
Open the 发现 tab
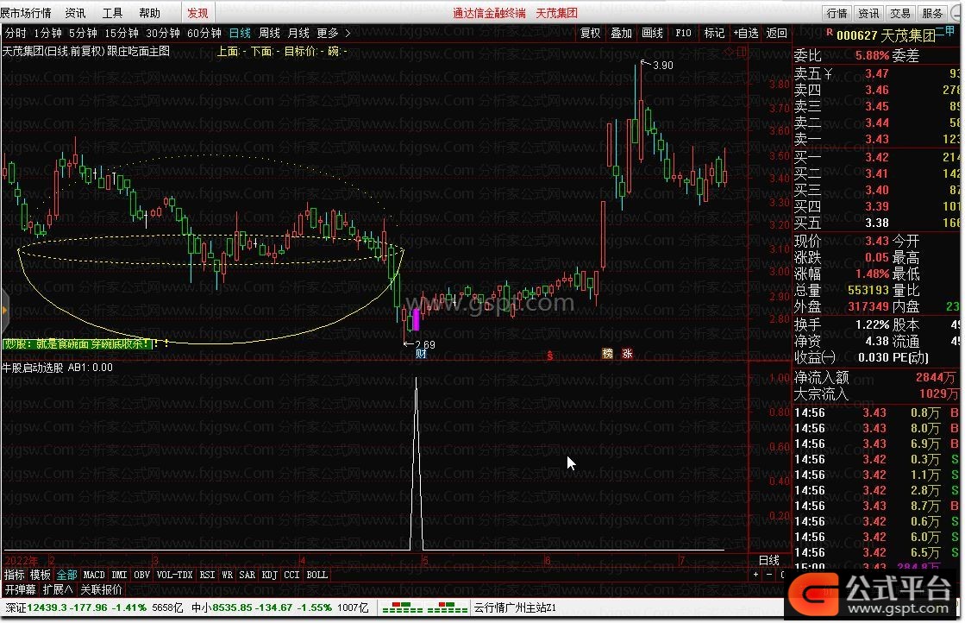(197, 13)
